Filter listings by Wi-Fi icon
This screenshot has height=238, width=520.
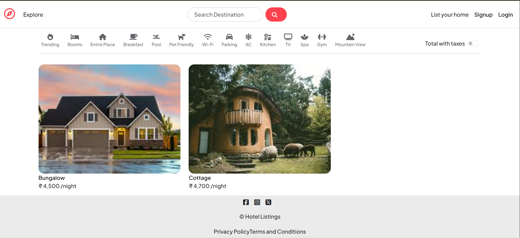click(x=208, y=37)
